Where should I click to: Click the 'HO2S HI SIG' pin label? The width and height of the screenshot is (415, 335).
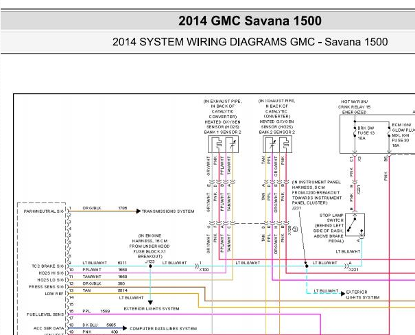click(x=51, y=273)
